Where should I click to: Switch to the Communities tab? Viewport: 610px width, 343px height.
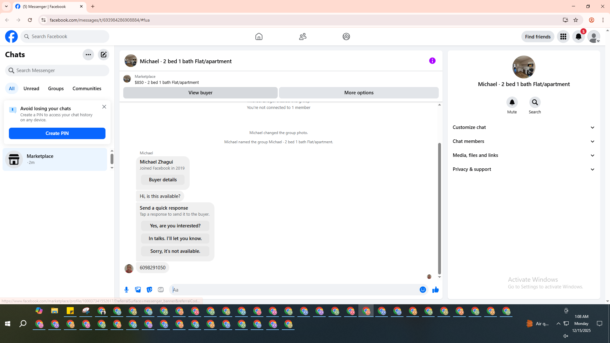click(x=87, y=89)
